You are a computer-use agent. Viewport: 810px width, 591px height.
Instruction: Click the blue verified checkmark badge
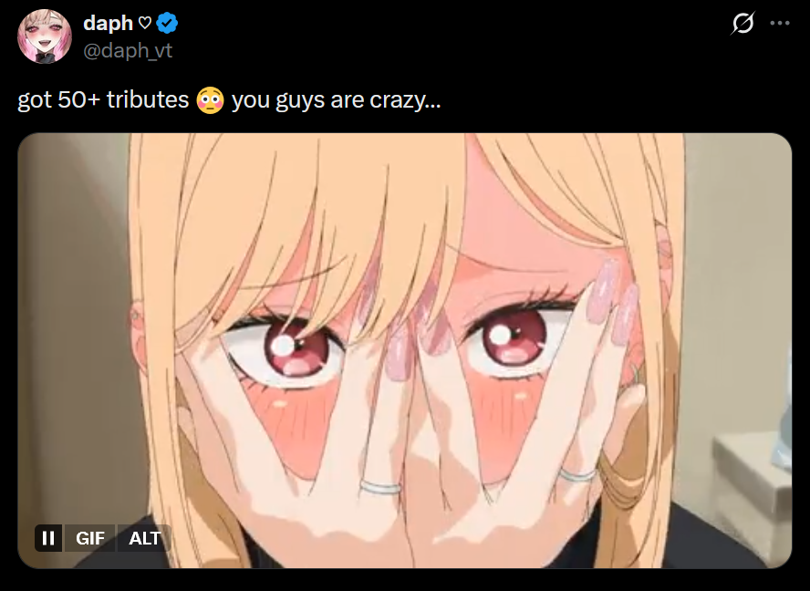(x=167, y=23)
